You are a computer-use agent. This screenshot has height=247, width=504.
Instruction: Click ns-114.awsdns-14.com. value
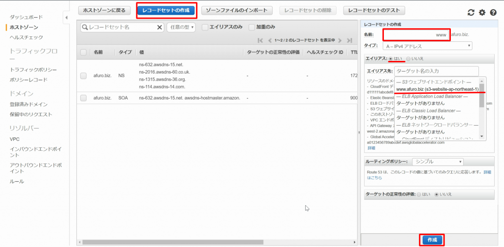click(162, 86)
